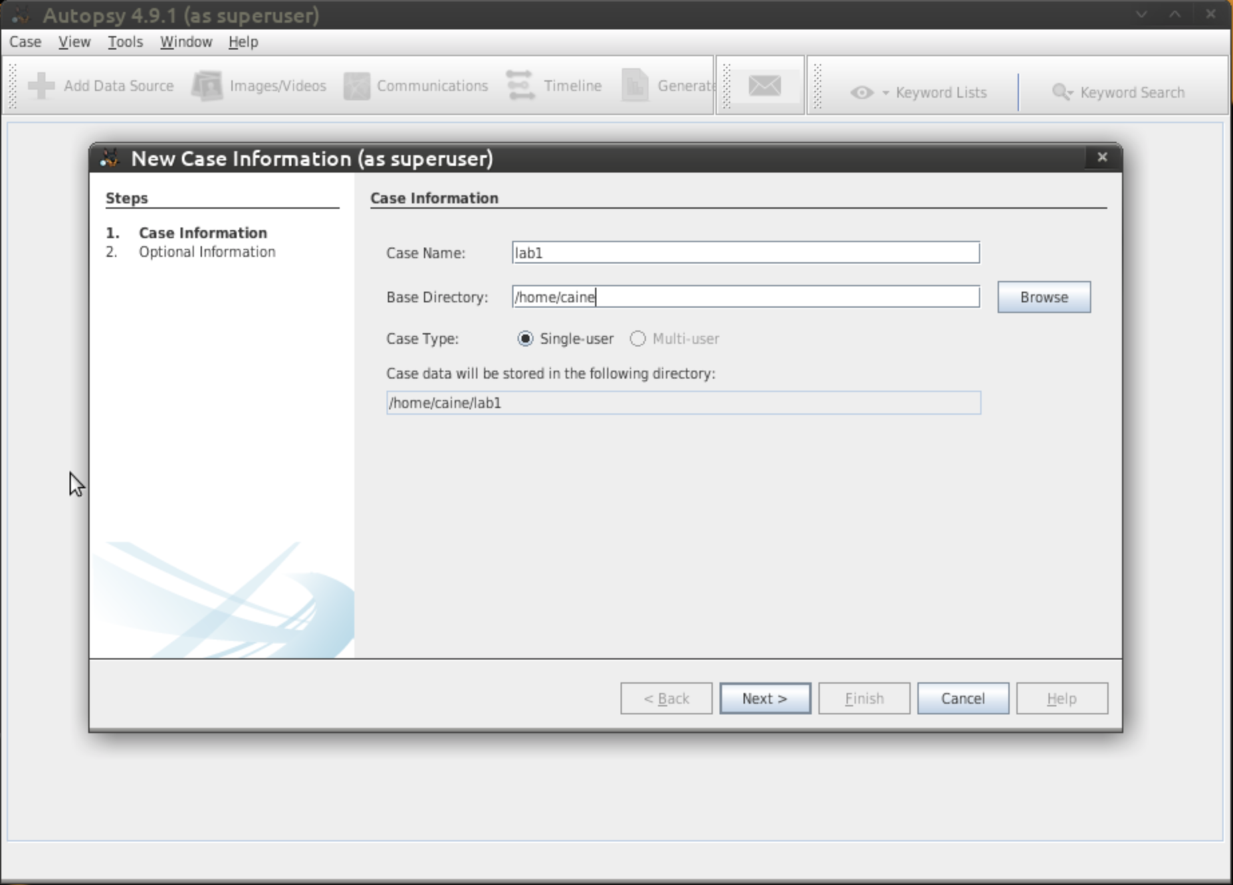Click the Add Data Source plus icon
The height and width of the screenshot is (885, 1233).
tap(41, 86)
